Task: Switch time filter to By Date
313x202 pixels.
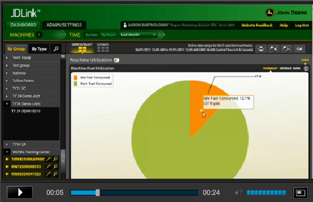Action: click(91, 35)
